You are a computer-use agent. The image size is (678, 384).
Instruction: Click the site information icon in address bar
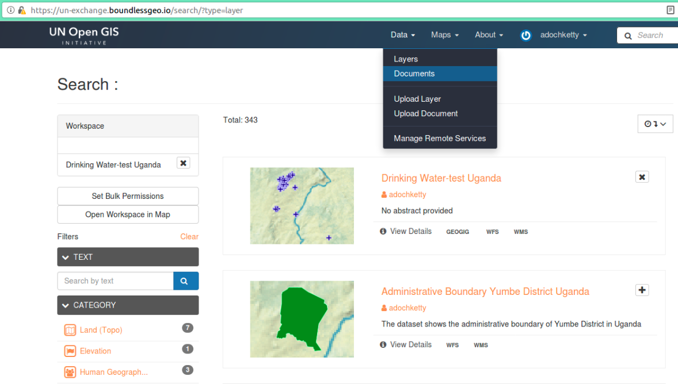click(x=10, y=10)
